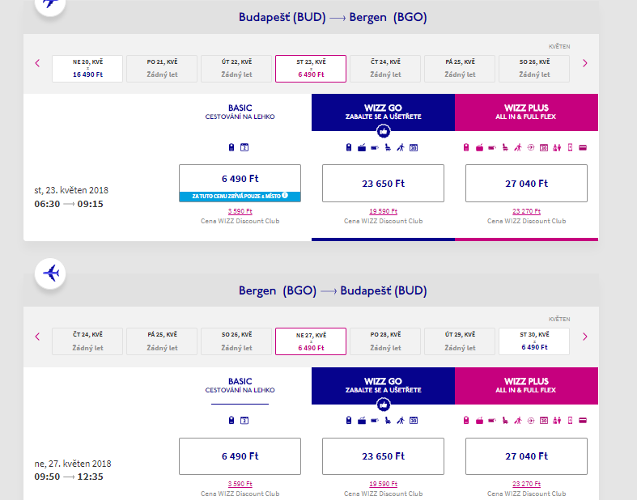Click outbound WIZZ PLUS card icon
637x500 pixels.
click(x=582, y=147)
